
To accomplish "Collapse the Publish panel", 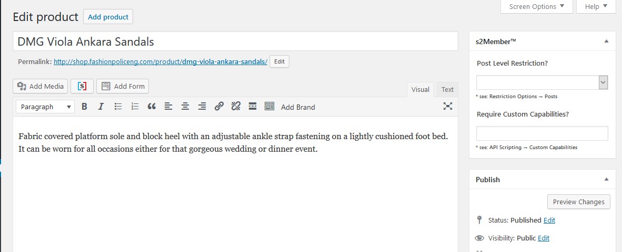I will (606, 179).
